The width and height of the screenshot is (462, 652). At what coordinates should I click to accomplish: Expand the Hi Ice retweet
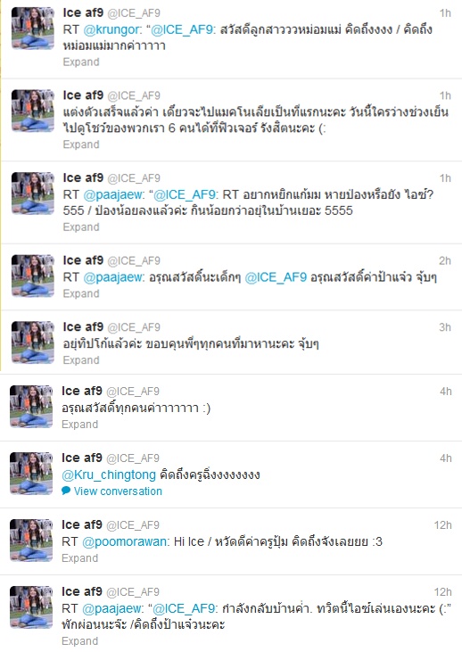[x=80, y=558]
